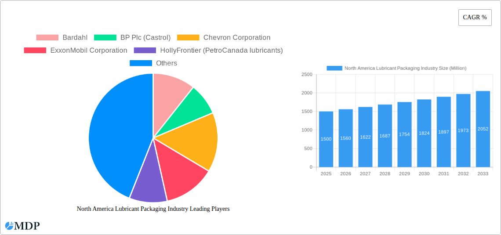Click the pie chart title text
This screenshot has width=501, height=235.
click(153, 209)
